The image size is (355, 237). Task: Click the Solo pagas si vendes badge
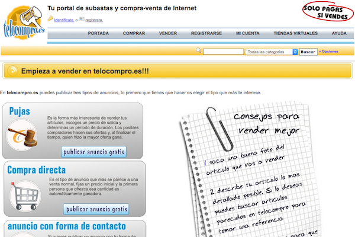328,12
